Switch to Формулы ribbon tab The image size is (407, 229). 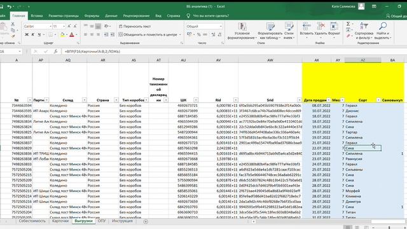pyautogui.click(x=92, y=16)
